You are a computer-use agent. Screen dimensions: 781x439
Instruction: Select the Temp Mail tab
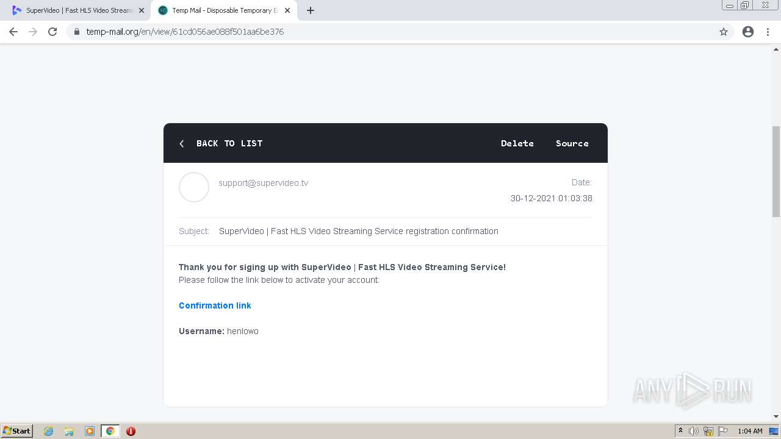click(223, 10)
